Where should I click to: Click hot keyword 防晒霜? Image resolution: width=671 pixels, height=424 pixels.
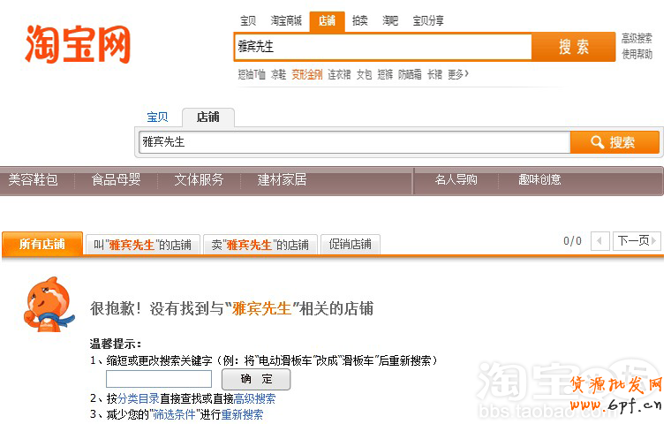tap(410, 74)
